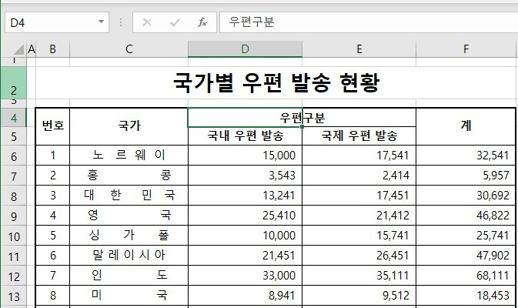Click cell with value 15,000
Viewport: 518px width, 308px height.
(x=245, y=156)
